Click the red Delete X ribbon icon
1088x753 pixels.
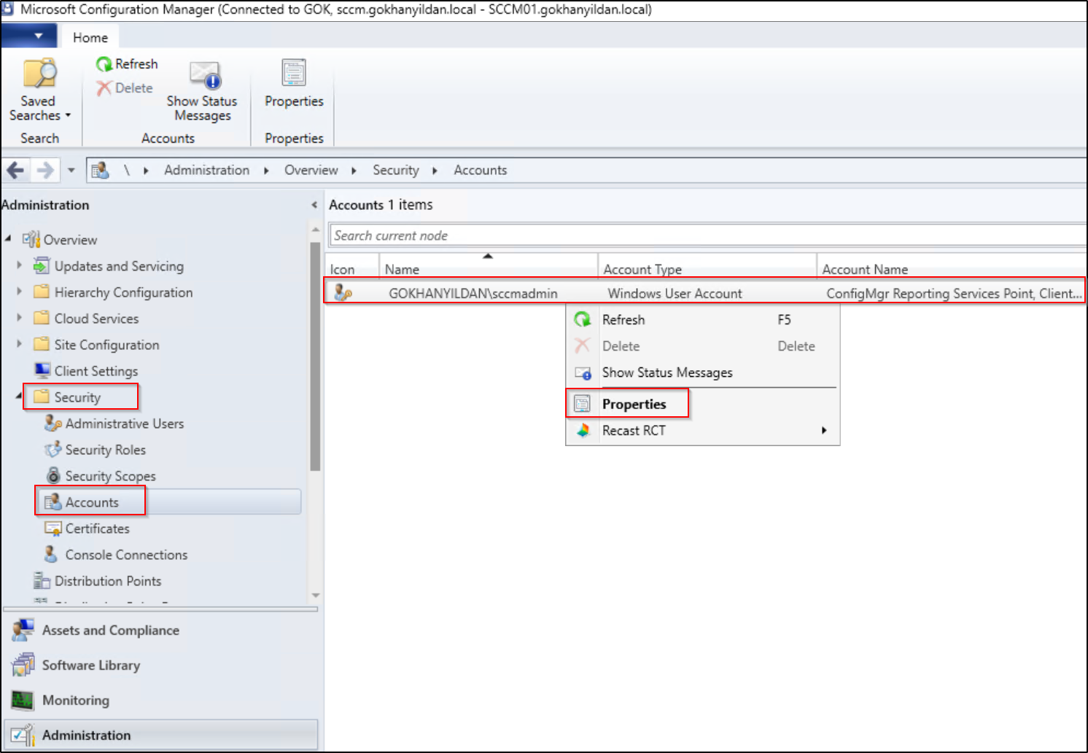point(104,88)
